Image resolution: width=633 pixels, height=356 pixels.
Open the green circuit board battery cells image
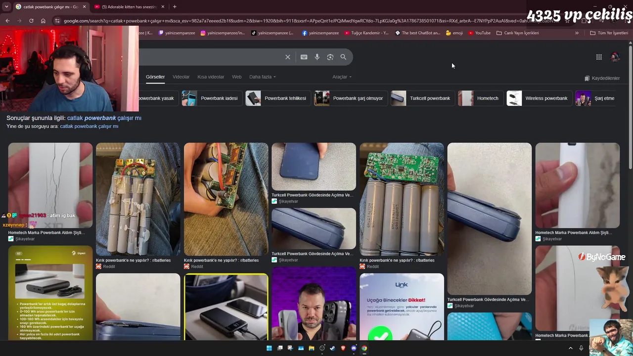402,199
